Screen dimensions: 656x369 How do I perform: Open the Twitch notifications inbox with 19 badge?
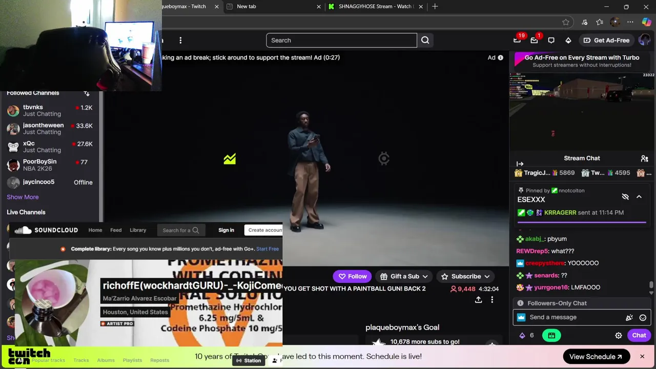(x=518, y=40)
